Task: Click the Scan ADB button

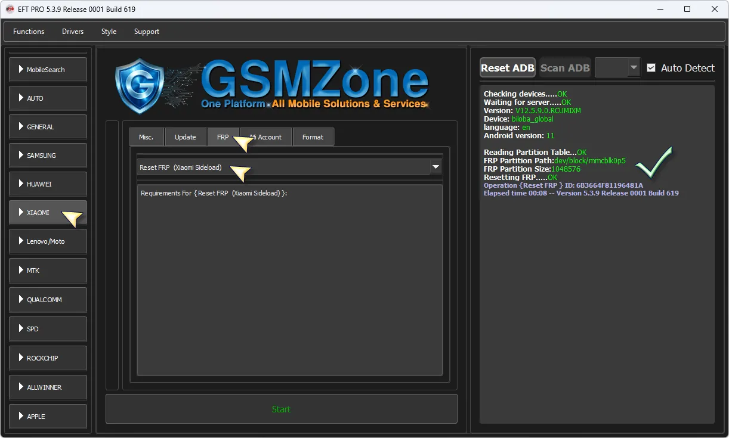Action: coord(565,68)
